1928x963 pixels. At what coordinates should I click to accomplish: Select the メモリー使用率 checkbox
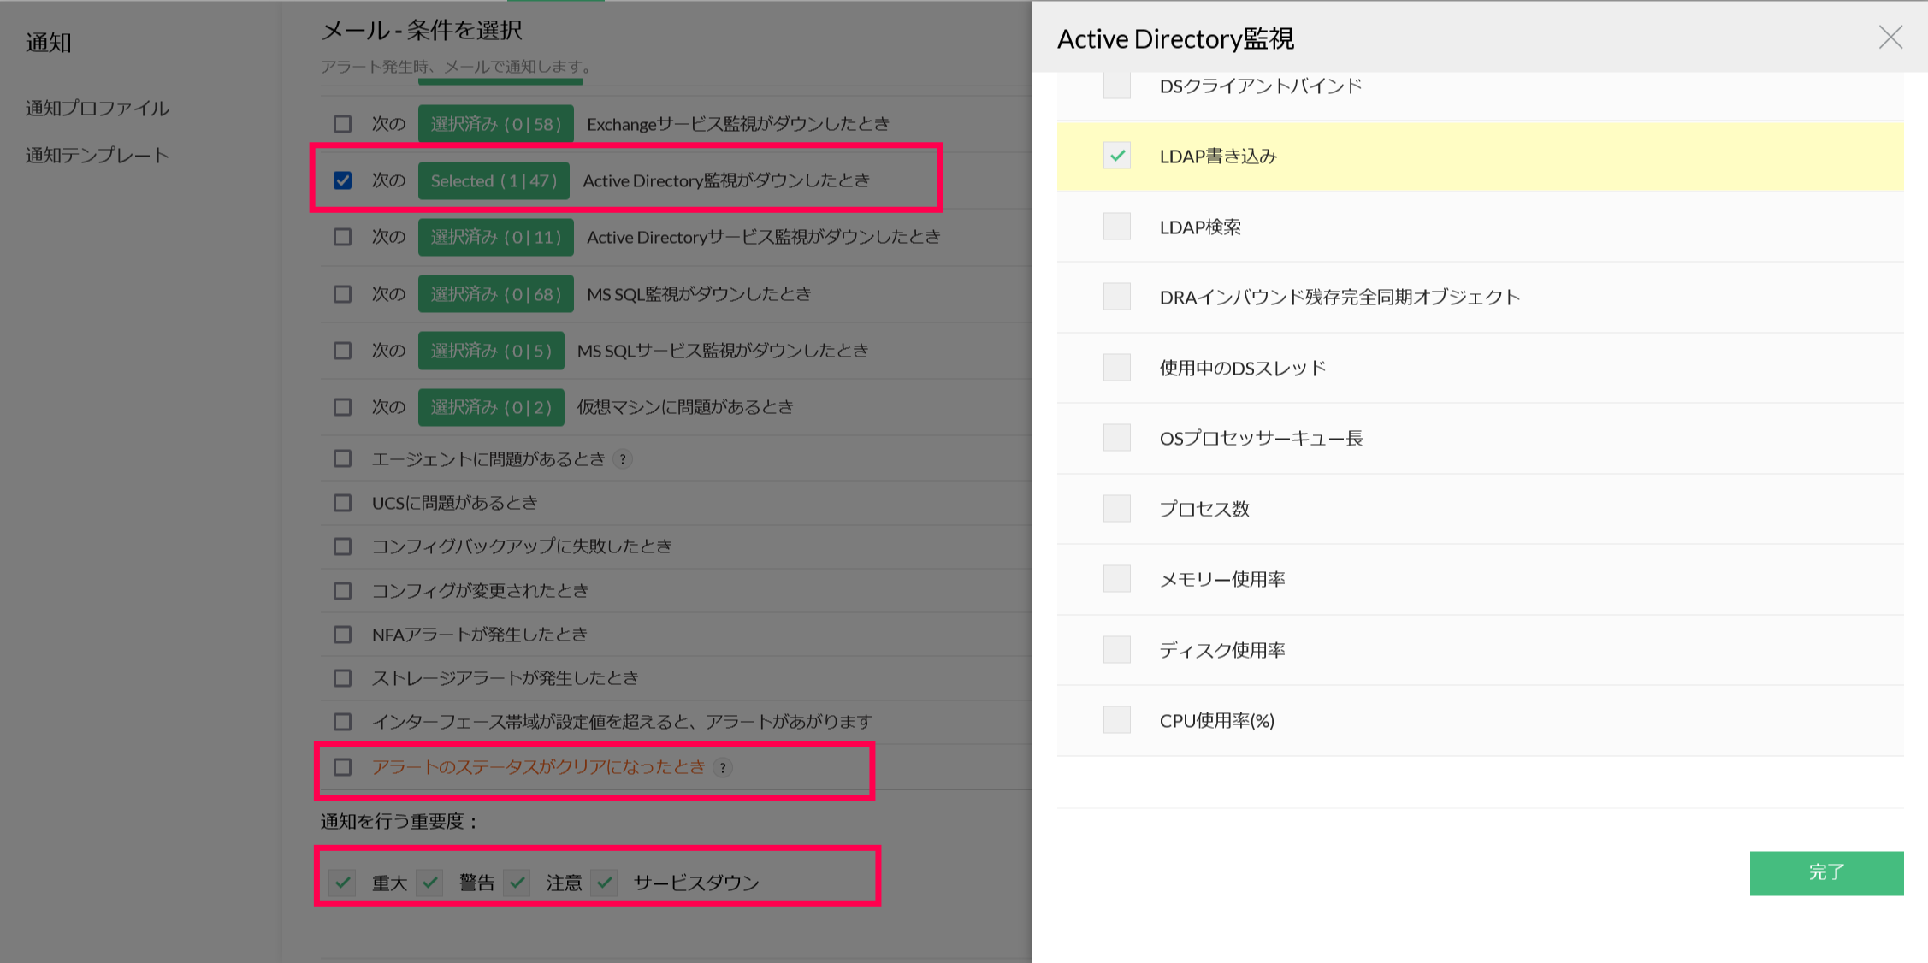coord(1116,579)
